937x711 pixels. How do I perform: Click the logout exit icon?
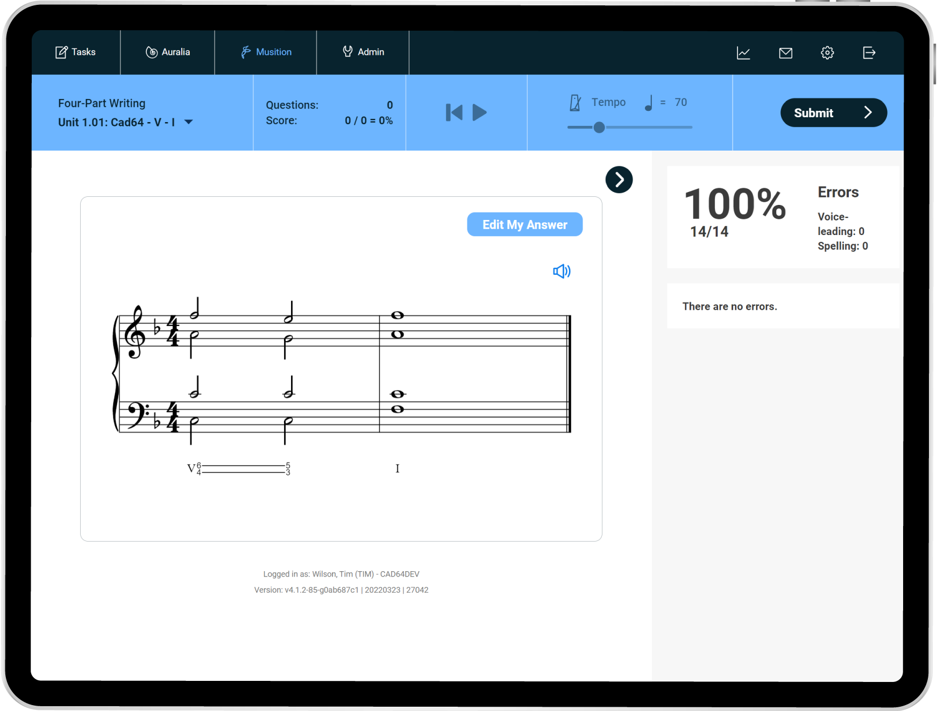(869, 53)
